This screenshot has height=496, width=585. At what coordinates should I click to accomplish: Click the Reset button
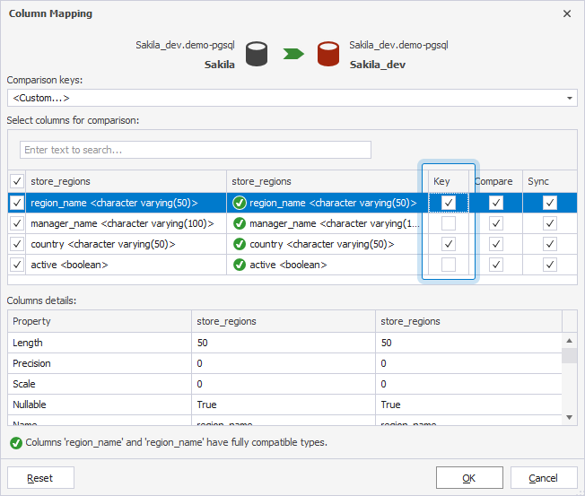(x=40, y=478)
